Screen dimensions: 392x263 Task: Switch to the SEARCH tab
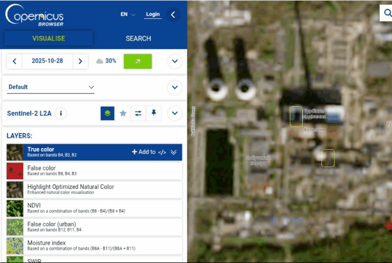[x=138, y=38]
